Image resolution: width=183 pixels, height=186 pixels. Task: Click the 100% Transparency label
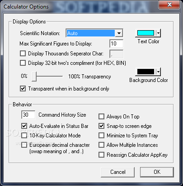click(x=89, y=77)
